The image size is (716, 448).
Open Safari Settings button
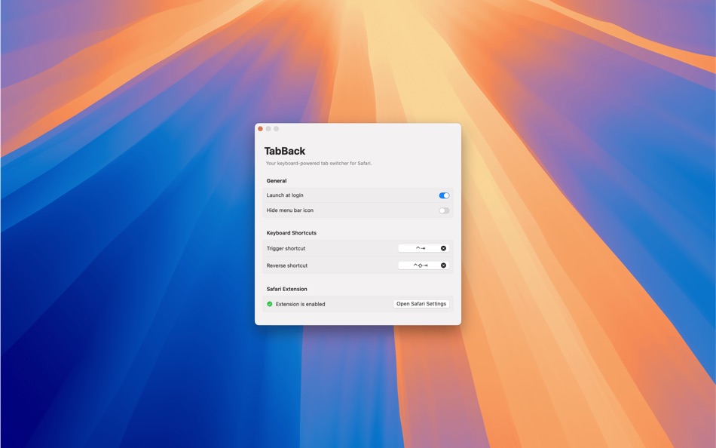(421, 304)
